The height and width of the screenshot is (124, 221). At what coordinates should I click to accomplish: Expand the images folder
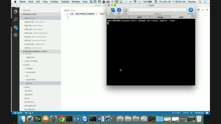coord(29,69)
